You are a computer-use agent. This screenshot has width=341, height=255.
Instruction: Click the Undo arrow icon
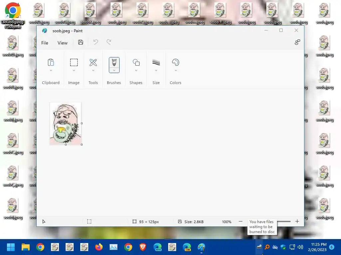(x=96, y=42)
